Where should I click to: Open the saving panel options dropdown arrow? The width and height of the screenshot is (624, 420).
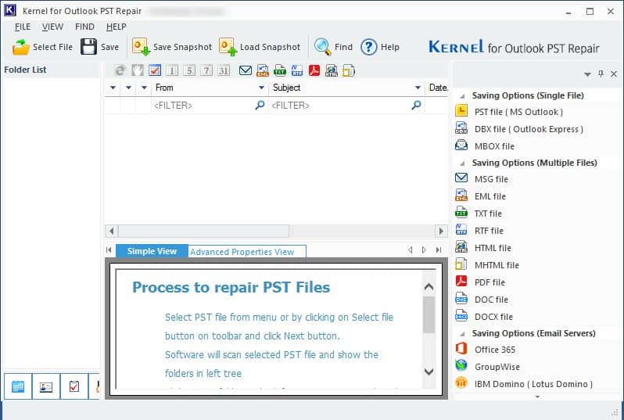pos(587,74)
